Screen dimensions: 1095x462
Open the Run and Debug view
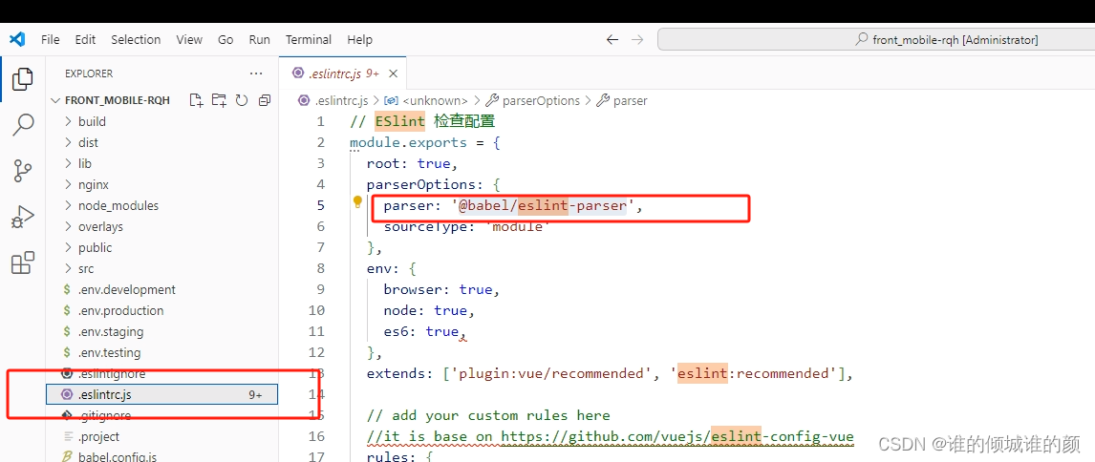point(22,217)
